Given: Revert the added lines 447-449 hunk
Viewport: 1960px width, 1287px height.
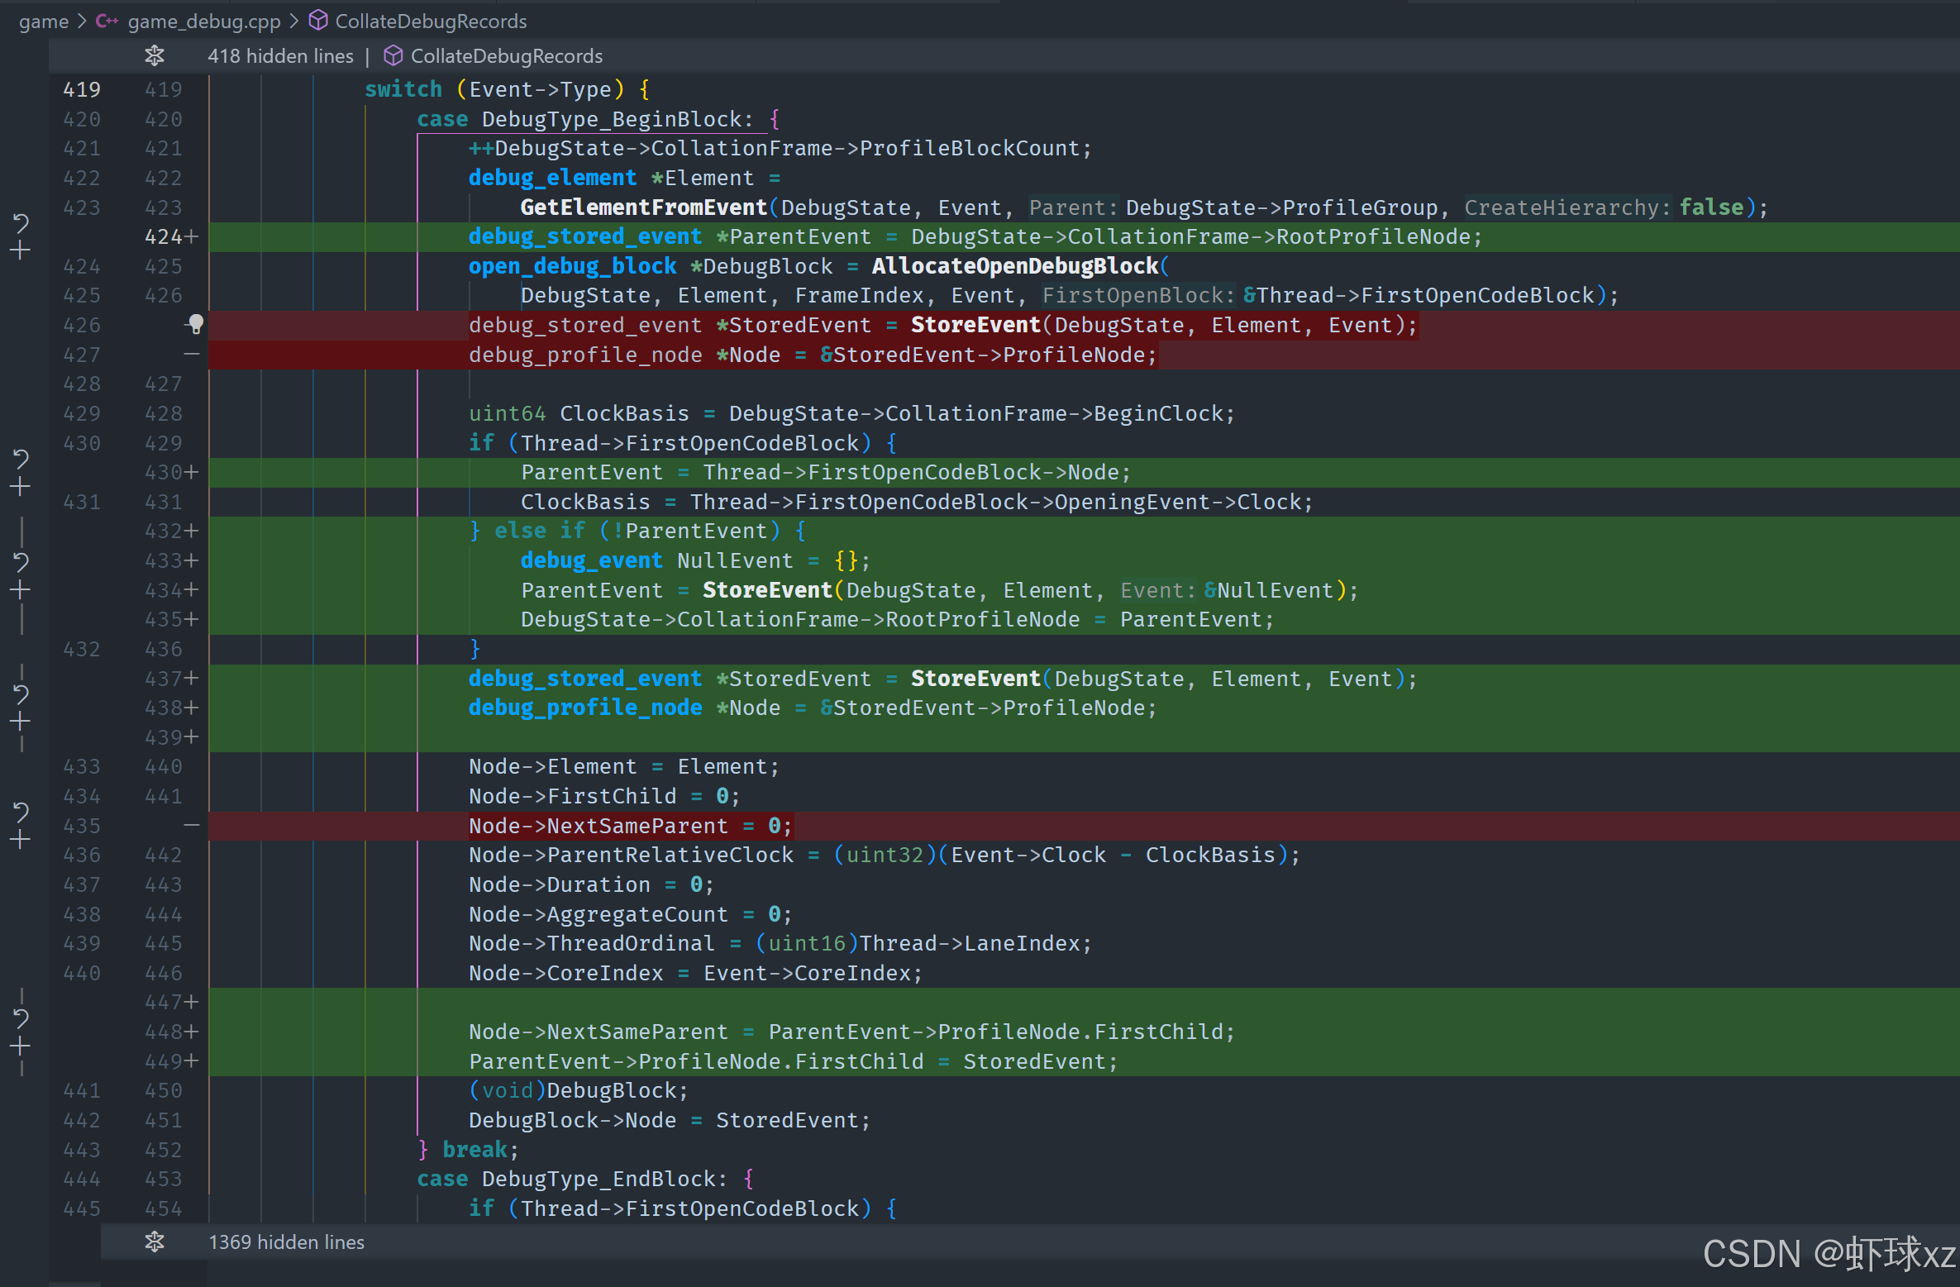Looking at the screenshot, I should click(21, 1018).
